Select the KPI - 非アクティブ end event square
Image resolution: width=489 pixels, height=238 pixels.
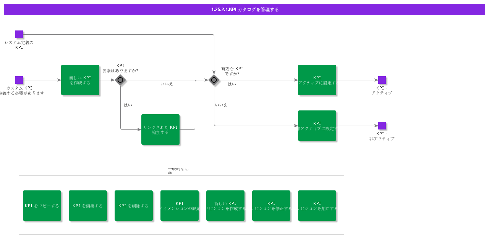coord(382,126)
